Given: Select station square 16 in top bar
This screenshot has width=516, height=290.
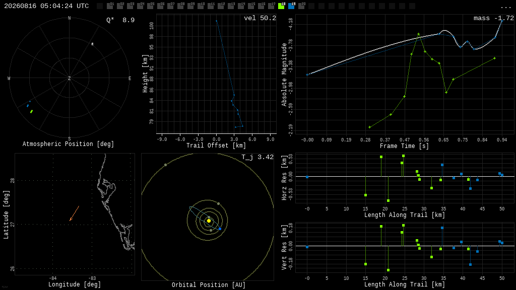Looking at the screenshot, I should [261, 6].
